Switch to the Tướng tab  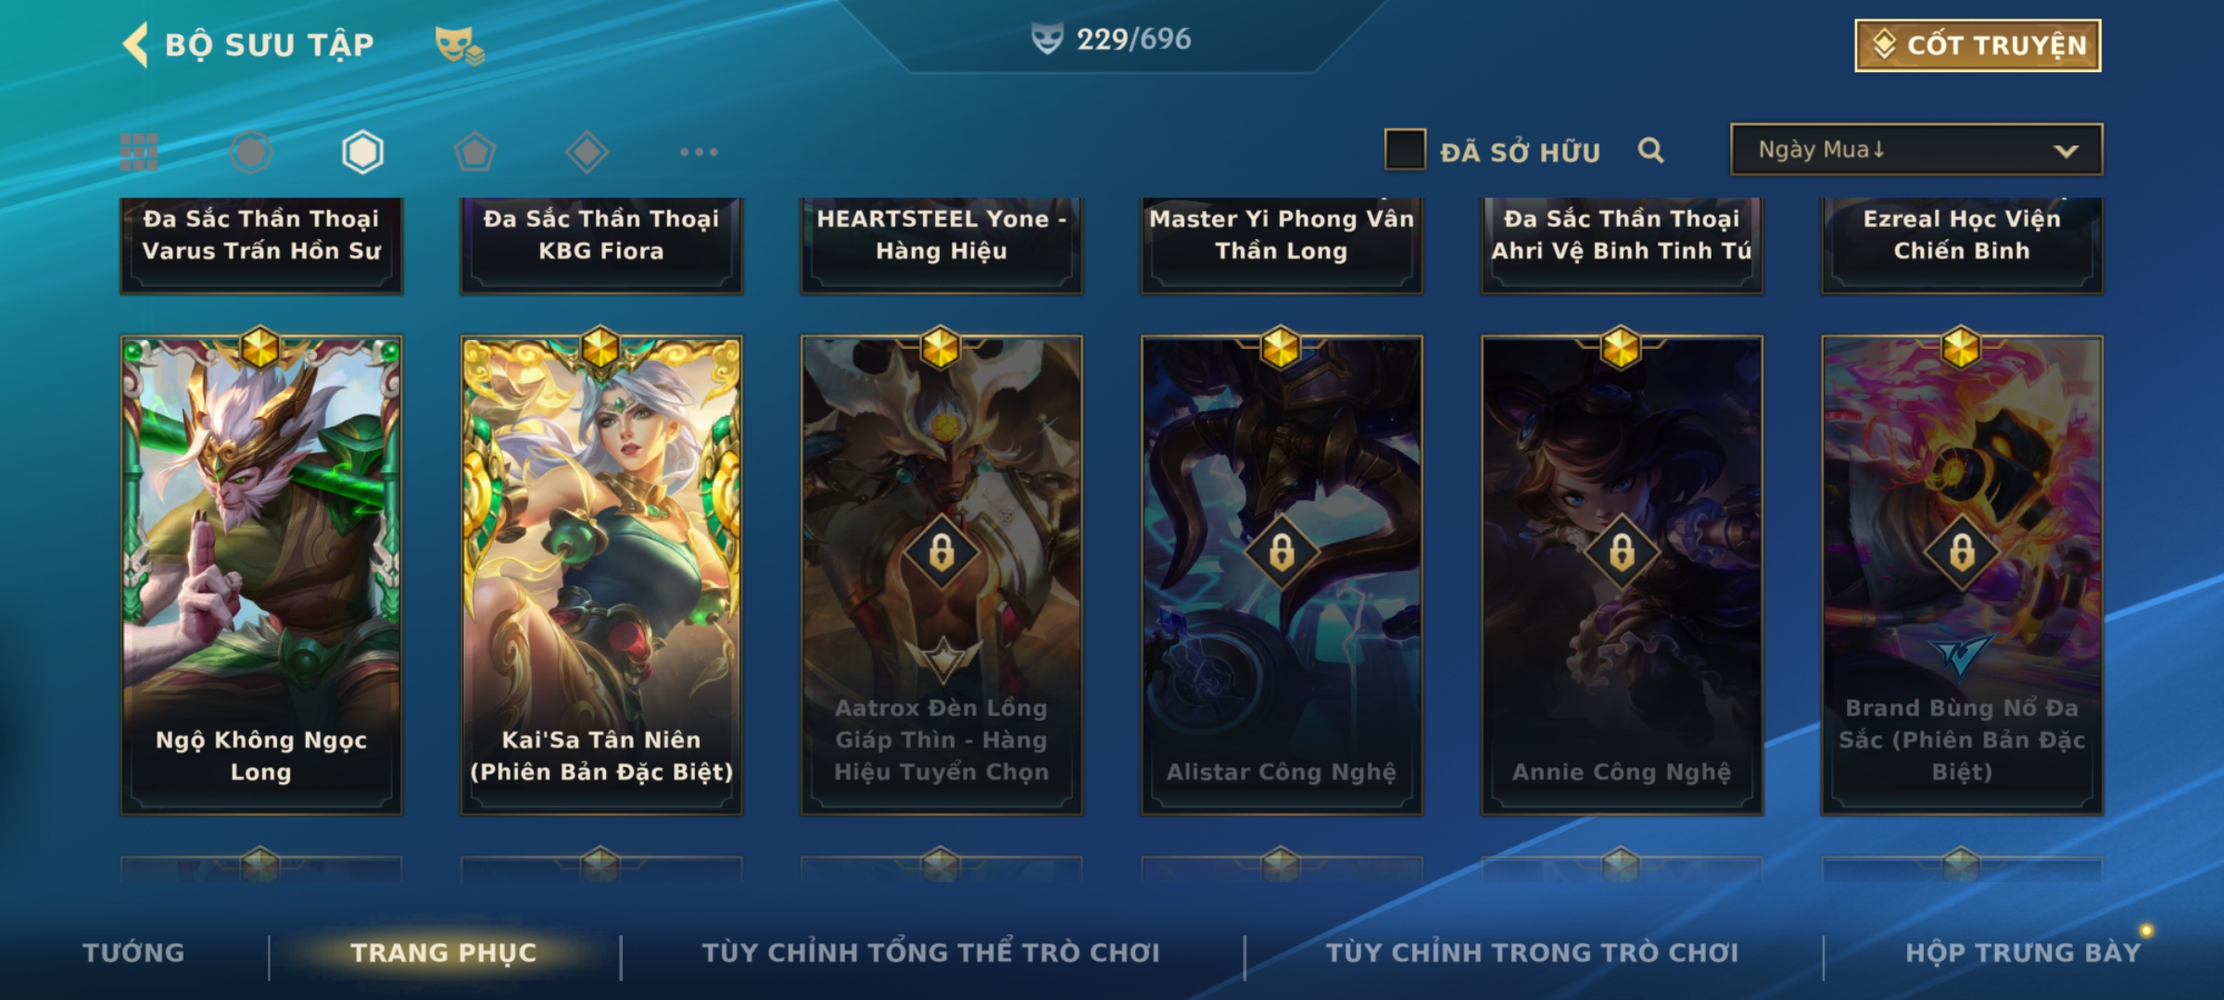(133, 953)
